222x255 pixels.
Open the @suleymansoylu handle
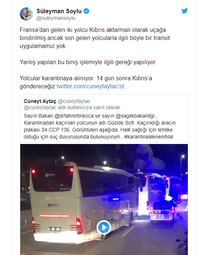[x=56, y=18]
